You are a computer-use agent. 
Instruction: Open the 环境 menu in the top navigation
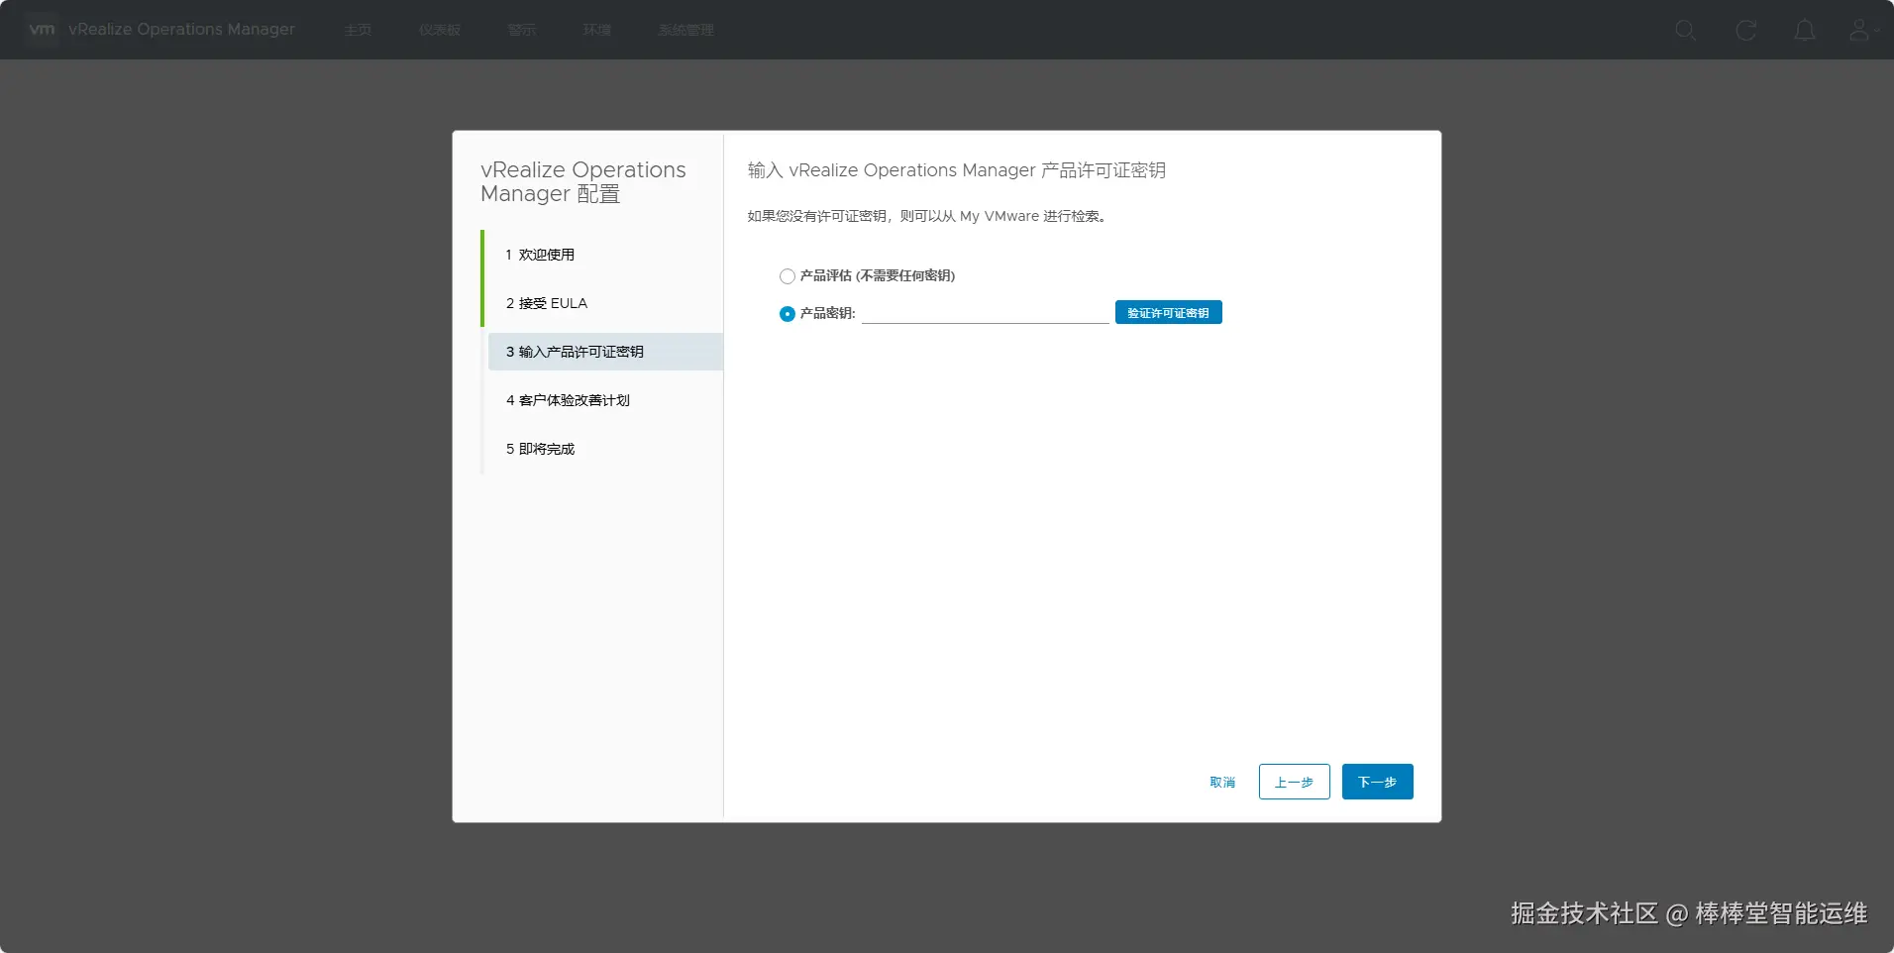point(597,31)
